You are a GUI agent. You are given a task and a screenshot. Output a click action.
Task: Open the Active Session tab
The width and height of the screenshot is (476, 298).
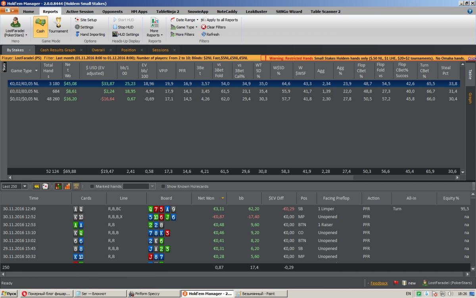click(x=80, y=12)
